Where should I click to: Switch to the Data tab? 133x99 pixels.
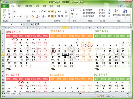tap(44, 6)
